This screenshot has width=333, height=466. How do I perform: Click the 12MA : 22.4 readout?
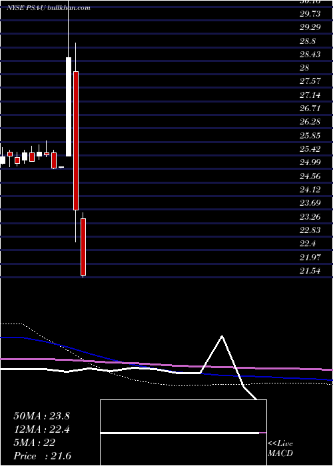pyautogui.click(x=41, y=429)
